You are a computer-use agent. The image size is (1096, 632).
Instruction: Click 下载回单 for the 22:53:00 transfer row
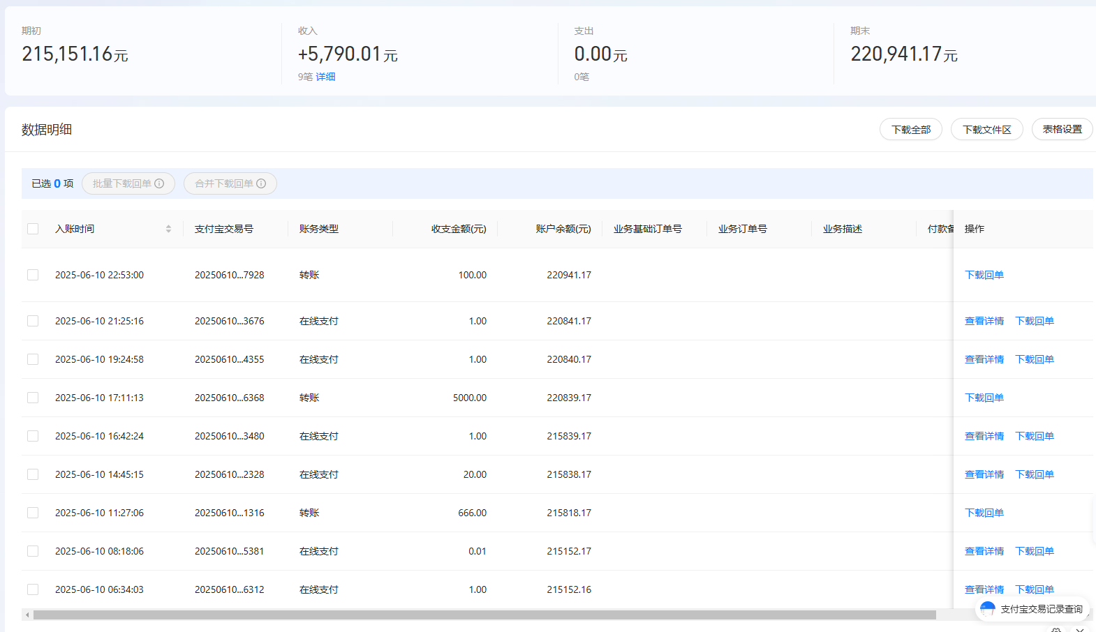984,275
